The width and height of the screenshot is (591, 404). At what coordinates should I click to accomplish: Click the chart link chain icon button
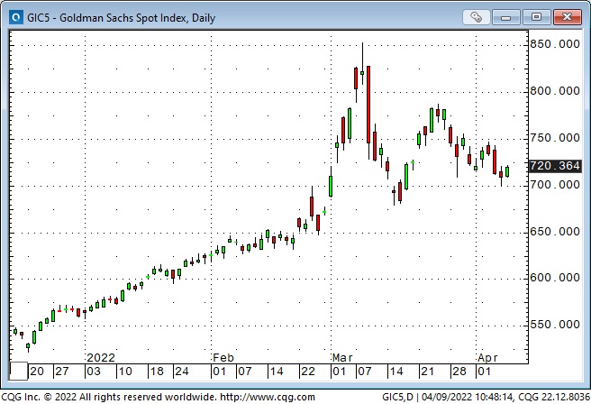point(476,17)
